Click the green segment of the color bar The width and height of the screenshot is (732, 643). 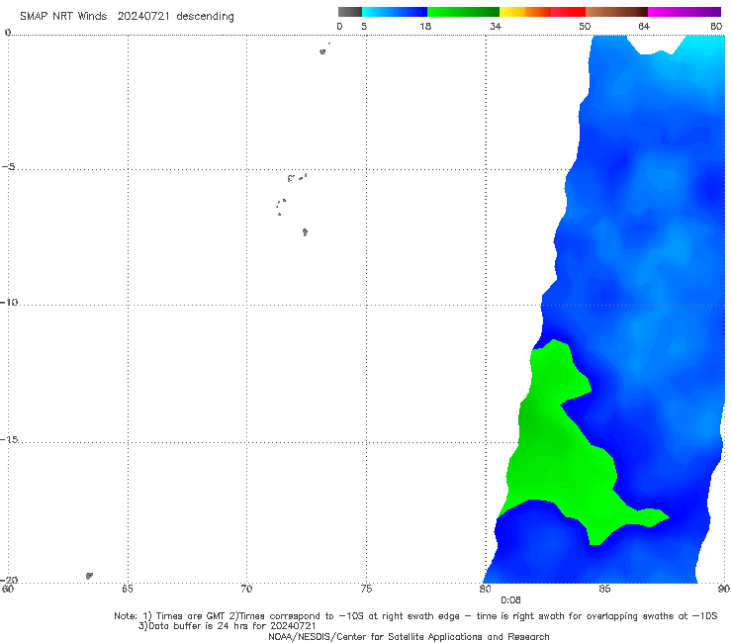(x=463, y=12)
